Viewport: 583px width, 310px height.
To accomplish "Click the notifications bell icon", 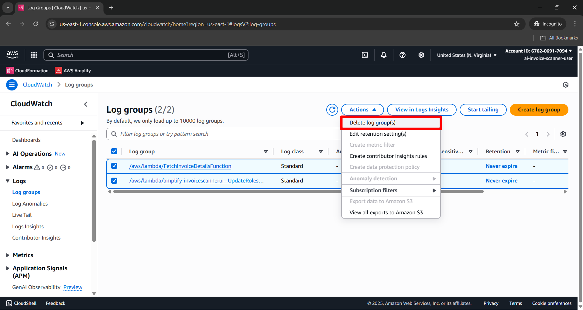I will (x=383, y=55).
